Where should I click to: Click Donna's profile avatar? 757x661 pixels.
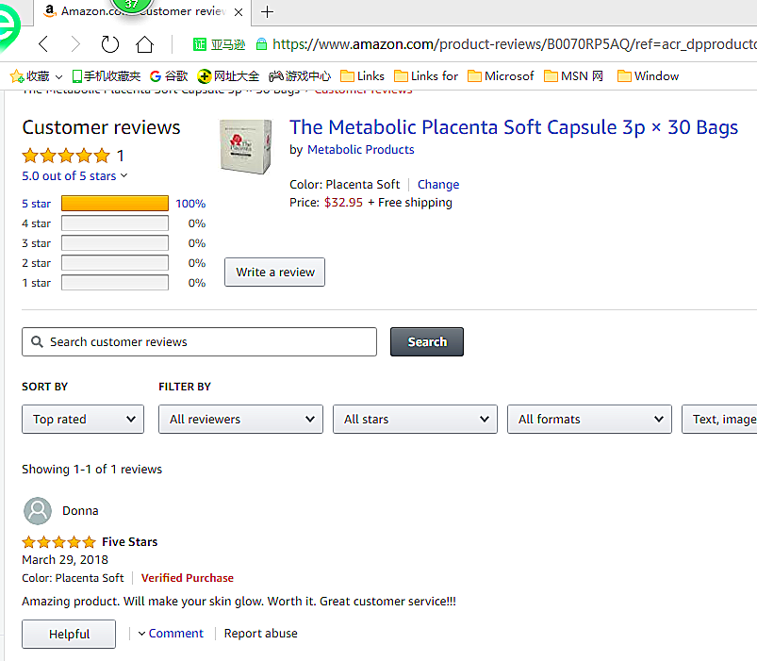tap(38, 511)
